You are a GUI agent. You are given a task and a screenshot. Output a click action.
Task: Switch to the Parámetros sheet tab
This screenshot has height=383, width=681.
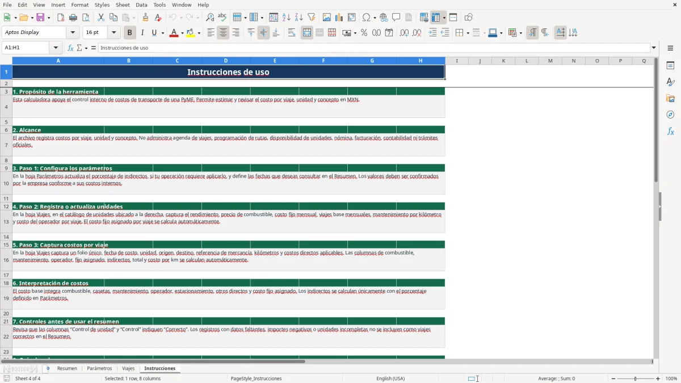99,368
